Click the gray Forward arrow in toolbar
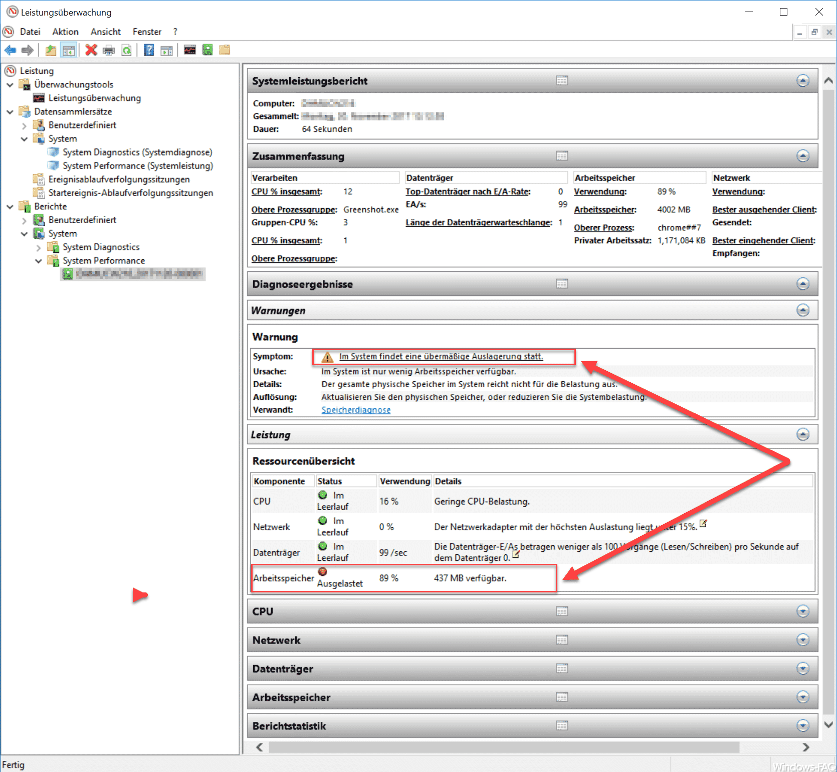Viewport: 837px width, 772px height. [28, 50]
